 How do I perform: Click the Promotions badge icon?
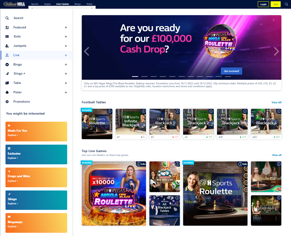point(7,102)
